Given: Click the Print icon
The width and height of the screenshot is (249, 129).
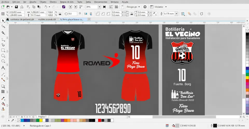Looking at the screenshot, I should click(22, 7).
